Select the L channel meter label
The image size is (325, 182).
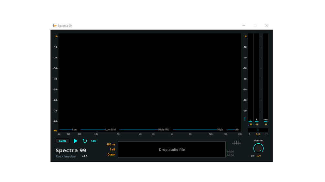click(250, 120)
